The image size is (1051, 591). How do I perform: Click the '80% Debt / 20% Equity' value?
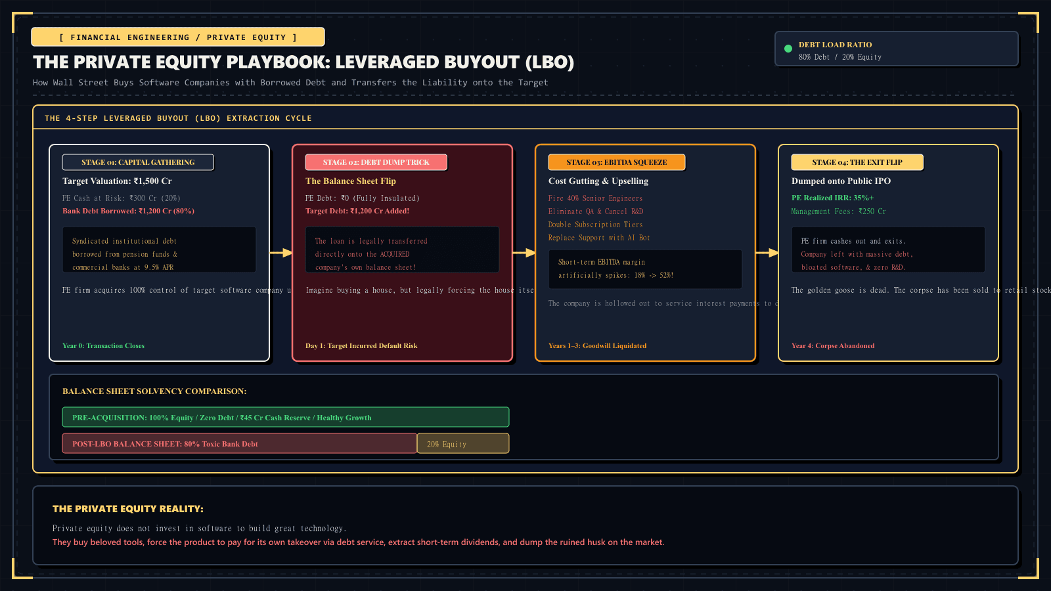pyautogui.click(x=840, y=57)
